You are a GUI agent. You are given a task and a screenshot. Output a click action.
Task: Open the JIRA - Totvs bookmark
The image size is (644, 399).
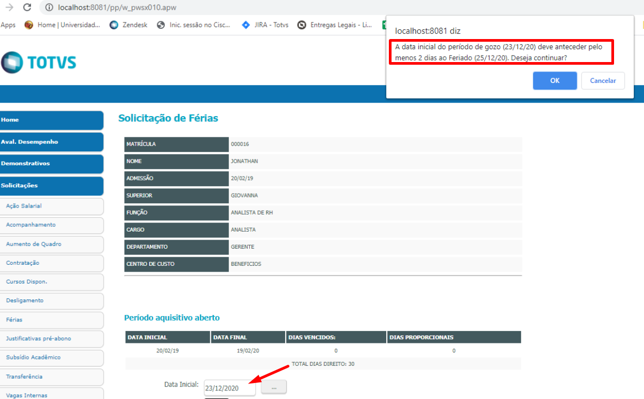click(265, 25)
